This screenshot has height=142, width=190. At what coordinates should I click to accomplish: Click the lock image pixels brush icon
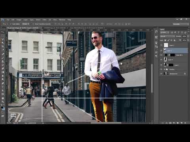coord(169,40)
